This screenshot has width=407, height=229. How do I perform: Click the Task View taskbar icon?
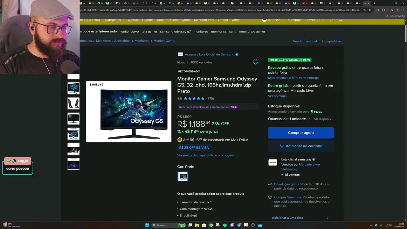coord(190,225)
